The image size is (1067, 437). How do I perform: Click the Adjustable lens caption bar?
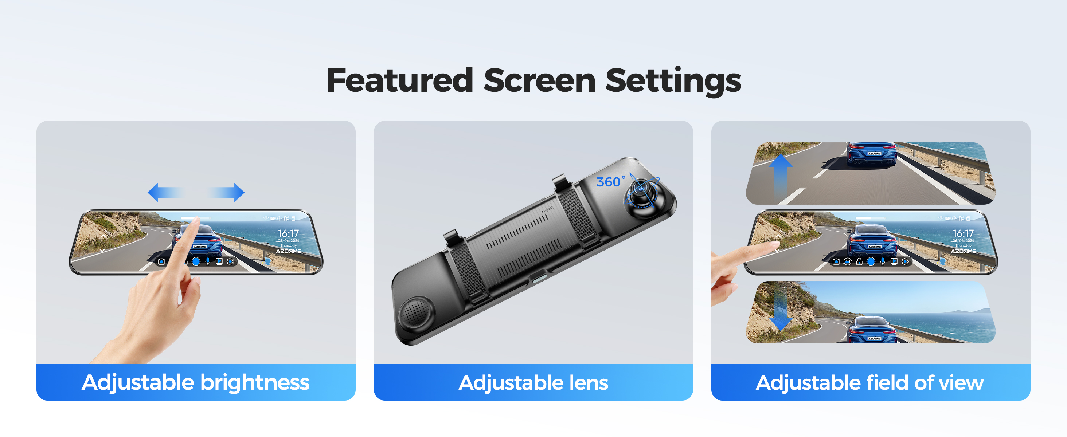point(533,382)
